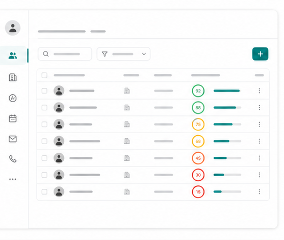Check the row with score 30
This screenshot has height=240, width=284.
[x=44, y=175]
